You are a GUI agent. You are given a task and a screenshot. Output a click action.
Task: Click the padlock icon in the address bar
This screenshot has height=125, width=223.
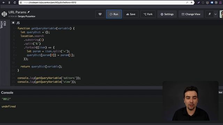[x=21, y=2]
